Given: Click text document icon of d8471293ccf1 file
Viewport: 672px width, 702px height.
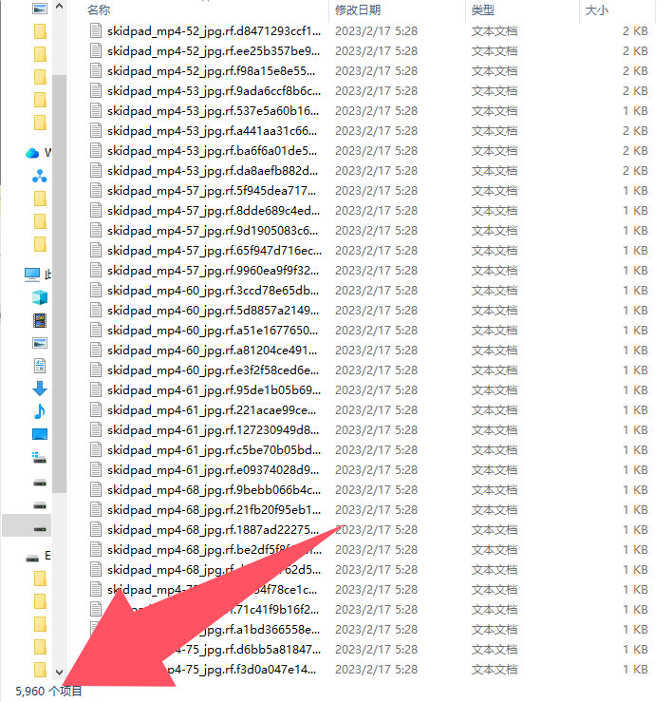Looking at the screenshot, I should 95,31.
